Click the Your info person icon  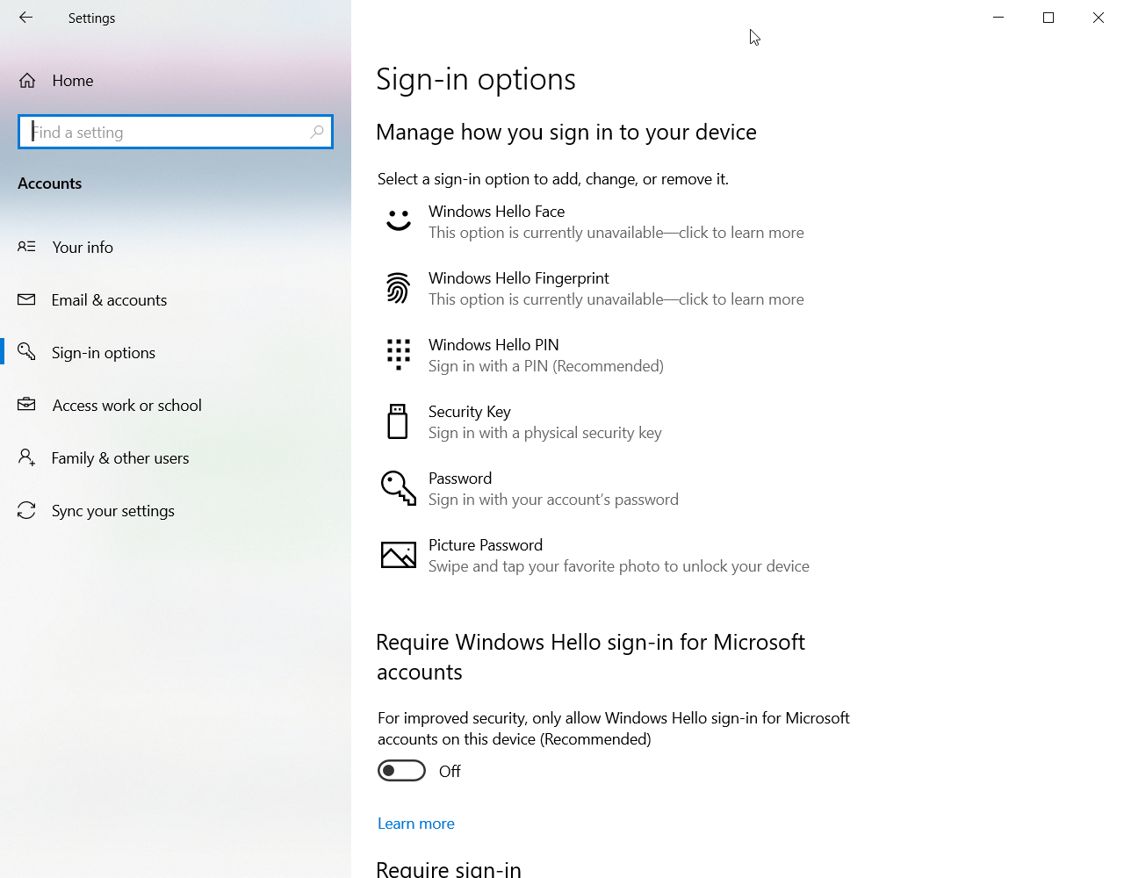[x=27, y=247]
